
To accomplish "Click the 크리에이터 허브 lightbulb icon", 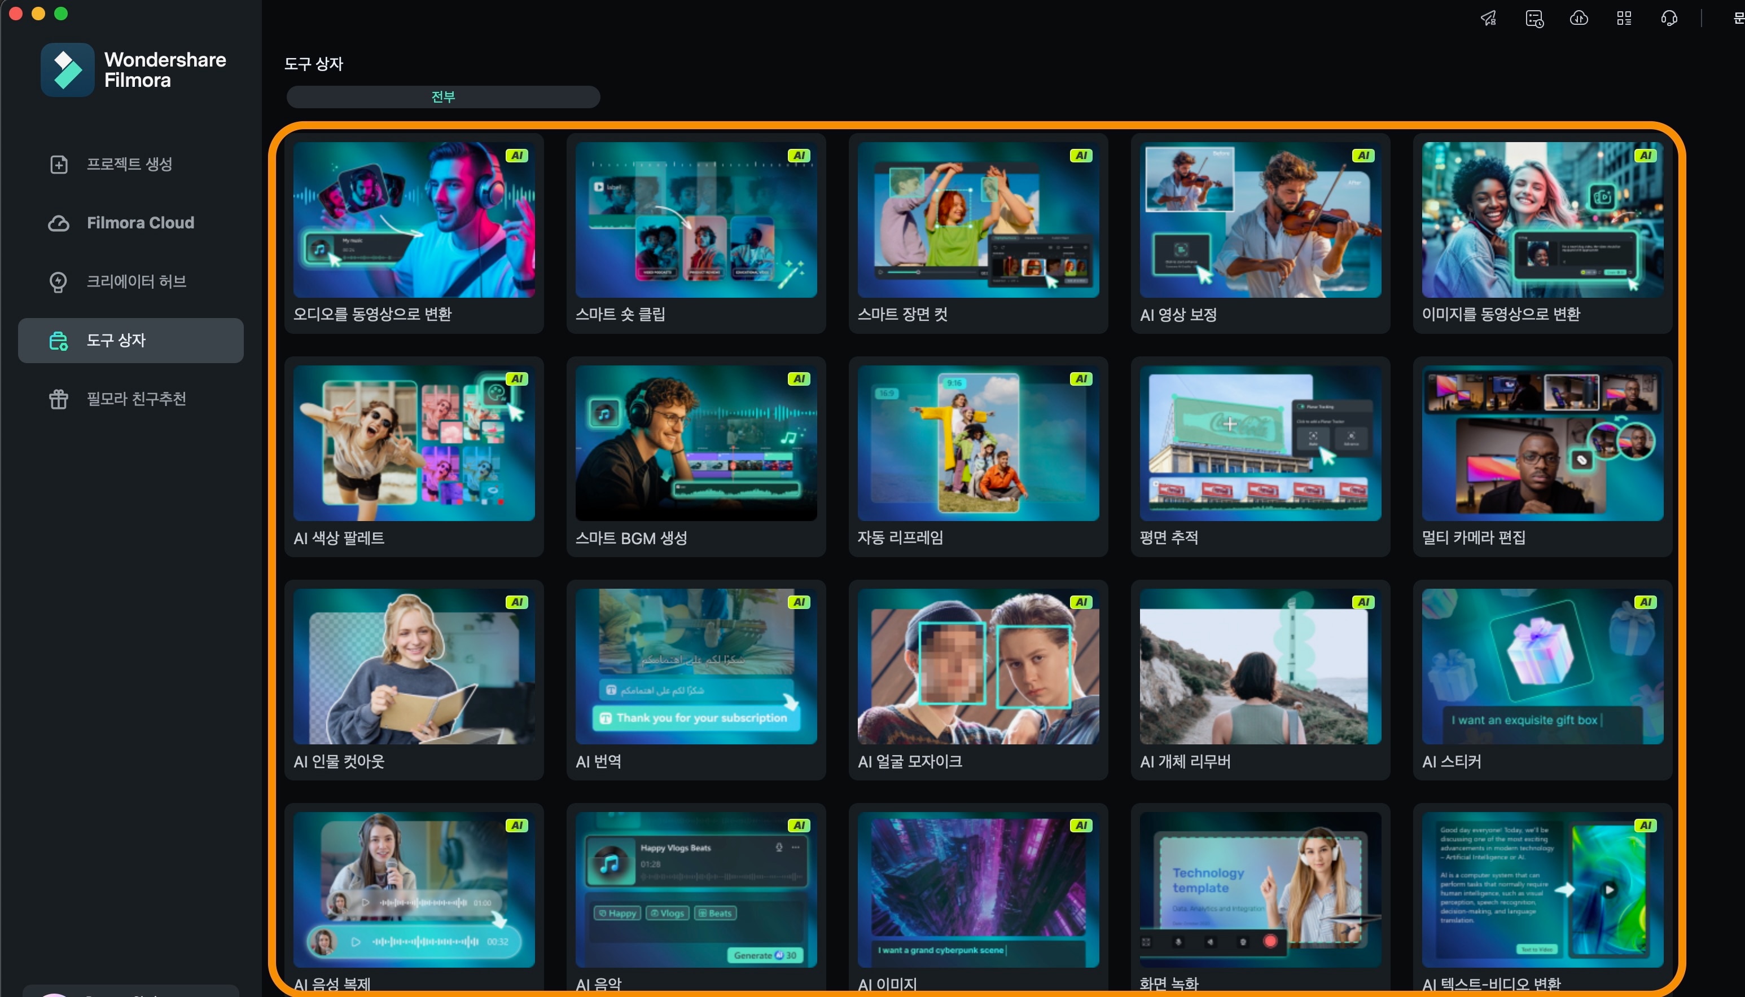I will click(59, 282).
